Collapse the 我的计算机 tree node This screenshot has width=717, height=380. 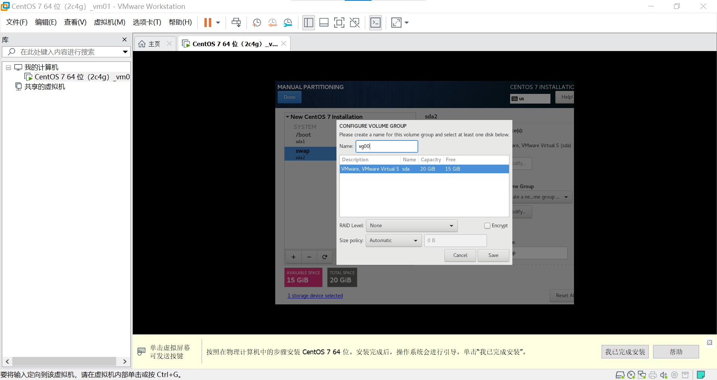(x=8, y=67)
